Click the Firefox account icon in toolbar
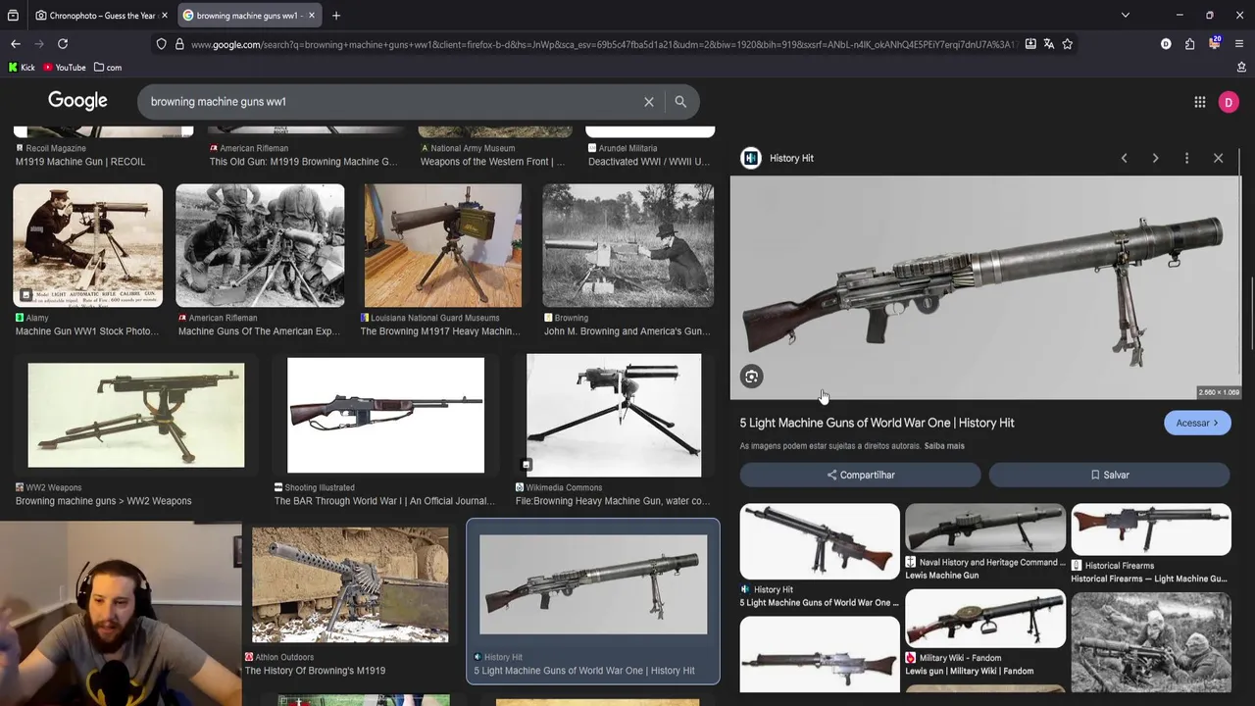 1166,44
